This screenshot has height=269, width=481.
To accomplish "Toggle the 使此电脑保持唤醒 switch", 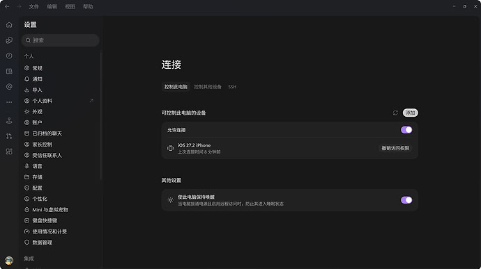I will (x=406, y=200).
